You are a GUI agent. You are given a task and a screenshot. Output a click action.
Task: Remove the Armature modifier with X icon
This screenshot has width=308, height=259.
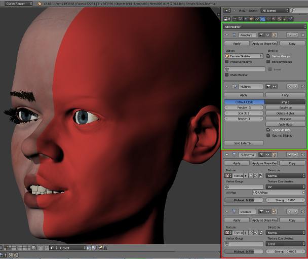click(303, 35)
